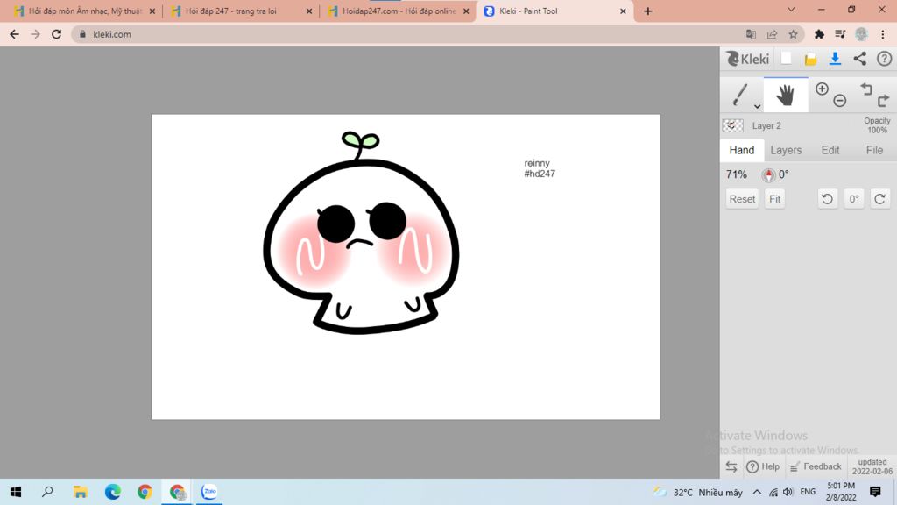
Task: Click the Opacity 100% readout
Action: tap(877, 125)
